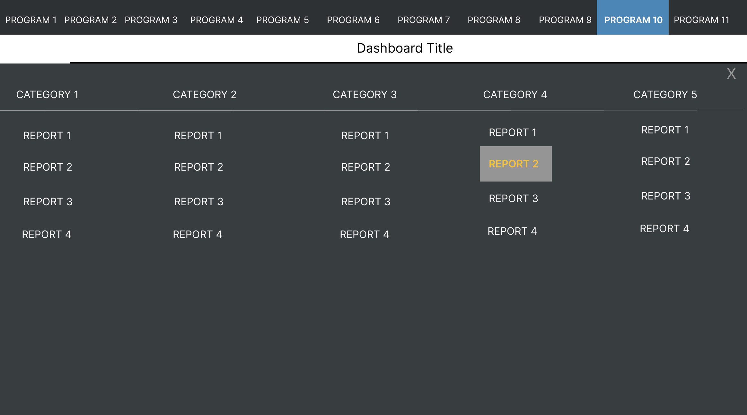Open Report 1 under Category 4

point(513,132)
